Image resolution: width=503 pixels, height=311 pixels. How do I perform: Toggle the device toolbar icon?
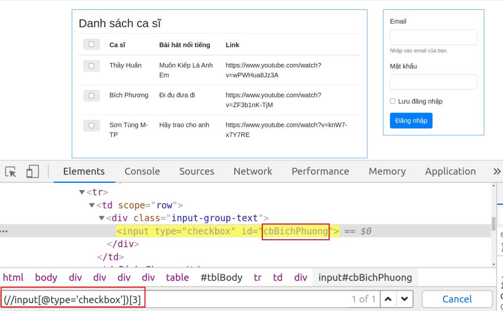coord(32,171)
